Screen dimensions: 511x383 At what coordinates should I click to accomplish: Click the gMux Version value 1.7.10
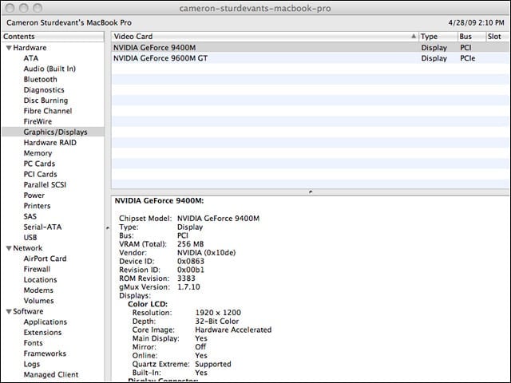coord(188,287)
